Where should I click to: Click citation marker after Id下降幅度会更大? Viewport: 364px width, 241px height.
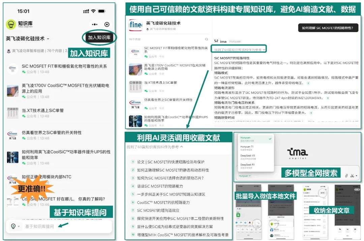311,113
